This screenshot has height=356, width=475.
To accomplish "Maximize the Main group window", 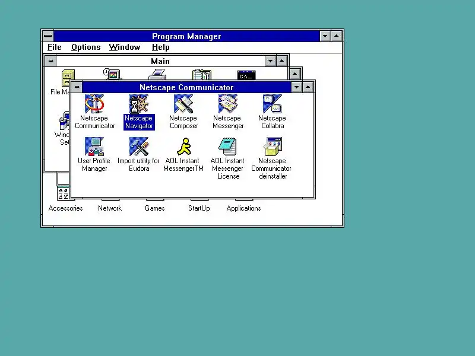I will [281, 61].
